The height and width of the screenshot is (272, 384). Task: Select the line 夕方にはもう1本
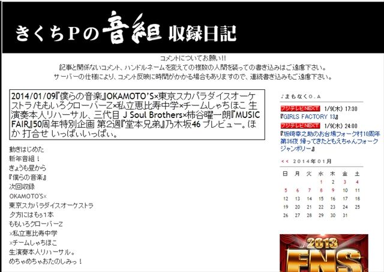click(x=31, y=214)
